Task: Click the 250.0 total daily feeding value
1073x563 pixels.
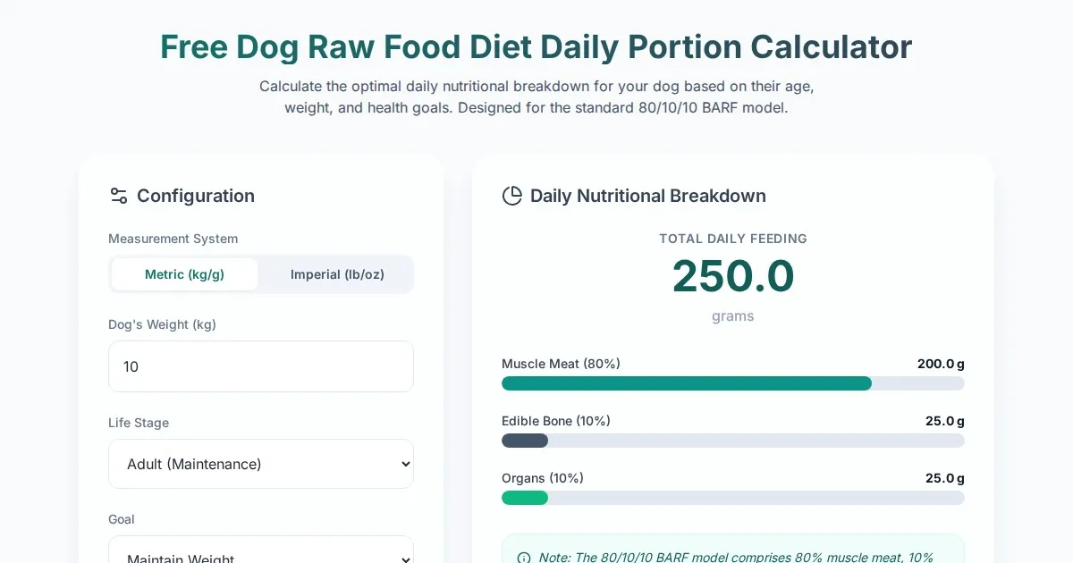Action: click(732, 275)
